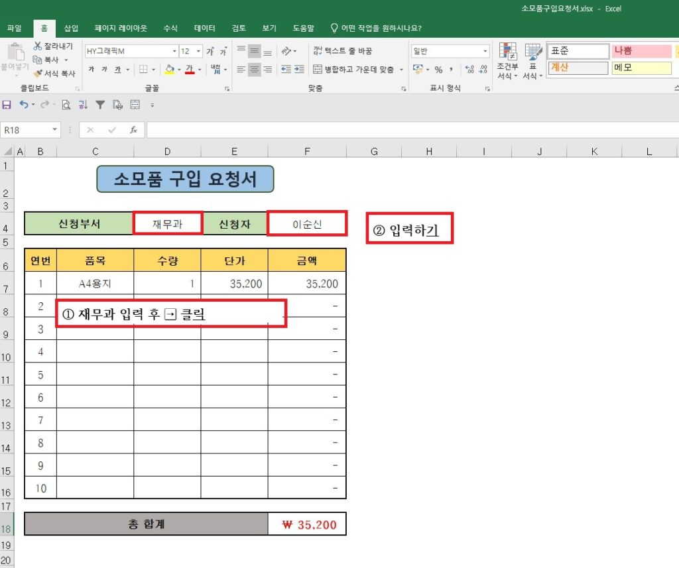
Task: Select the 이순신 cell
Action: coord(307,224)
